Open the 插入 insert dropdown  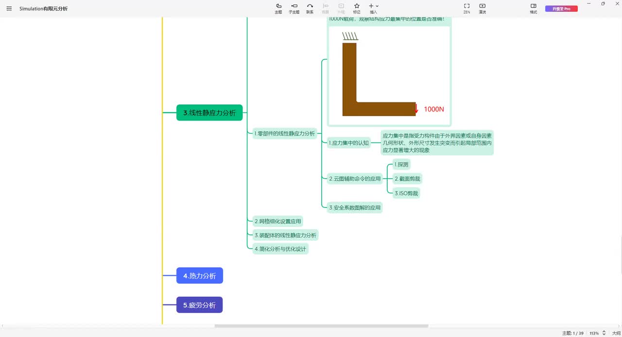click(x=373, y=8)
